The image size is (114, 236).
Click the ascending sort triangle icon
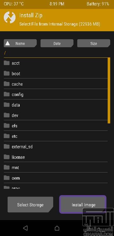click(8, 43)
